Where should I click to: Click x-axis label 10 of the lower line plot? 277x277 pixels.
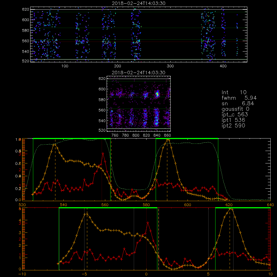270,274
